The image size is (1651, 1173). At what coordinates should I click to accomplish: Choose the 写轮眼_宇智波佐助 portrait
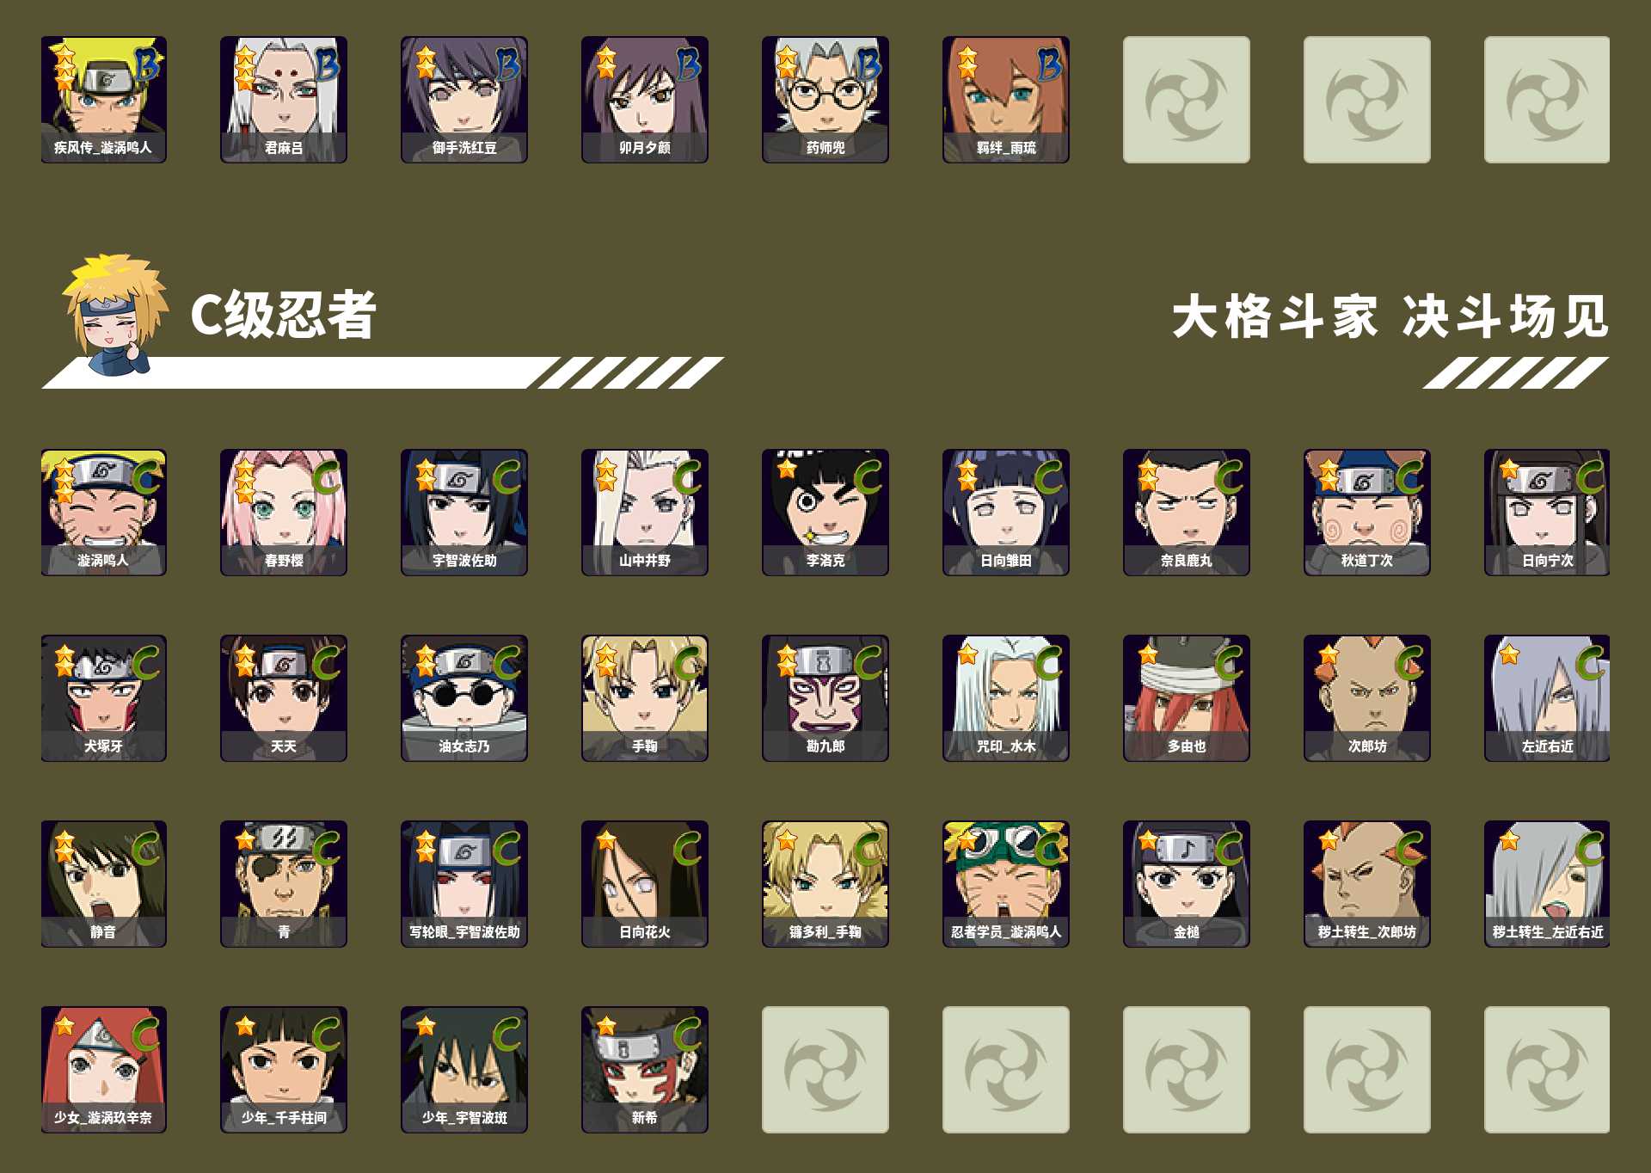(464, 884)
